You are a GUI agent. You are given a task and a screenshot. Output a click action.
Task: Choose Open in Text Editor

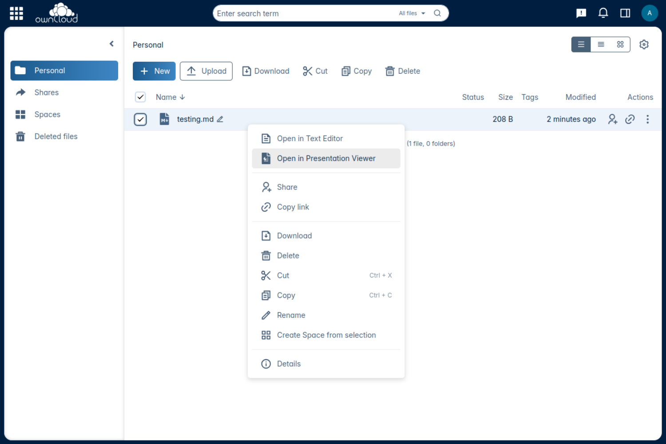(x=326, y=139)
